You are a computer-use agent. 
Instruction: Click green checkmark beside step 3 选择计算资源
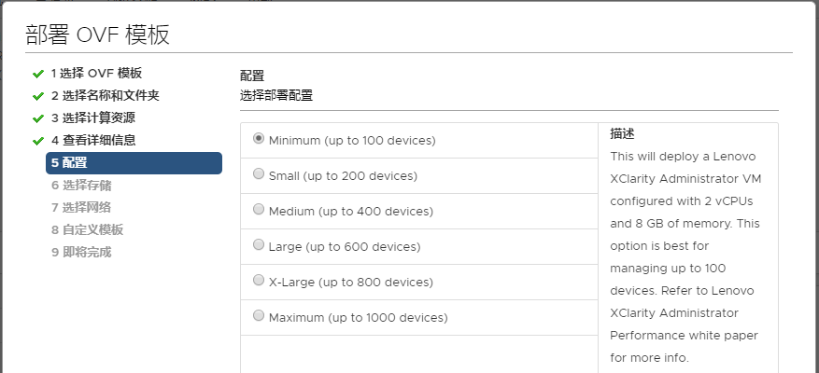coord(37,119)
